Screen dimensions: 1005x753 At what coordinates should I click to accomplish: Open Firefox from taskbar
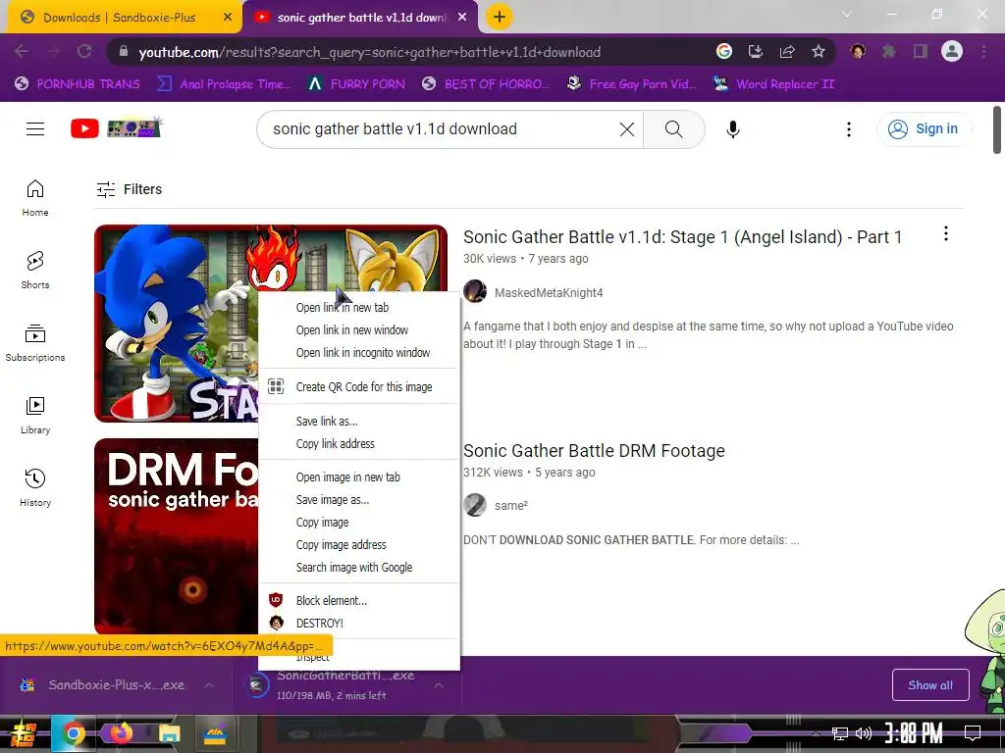(121, 733)
